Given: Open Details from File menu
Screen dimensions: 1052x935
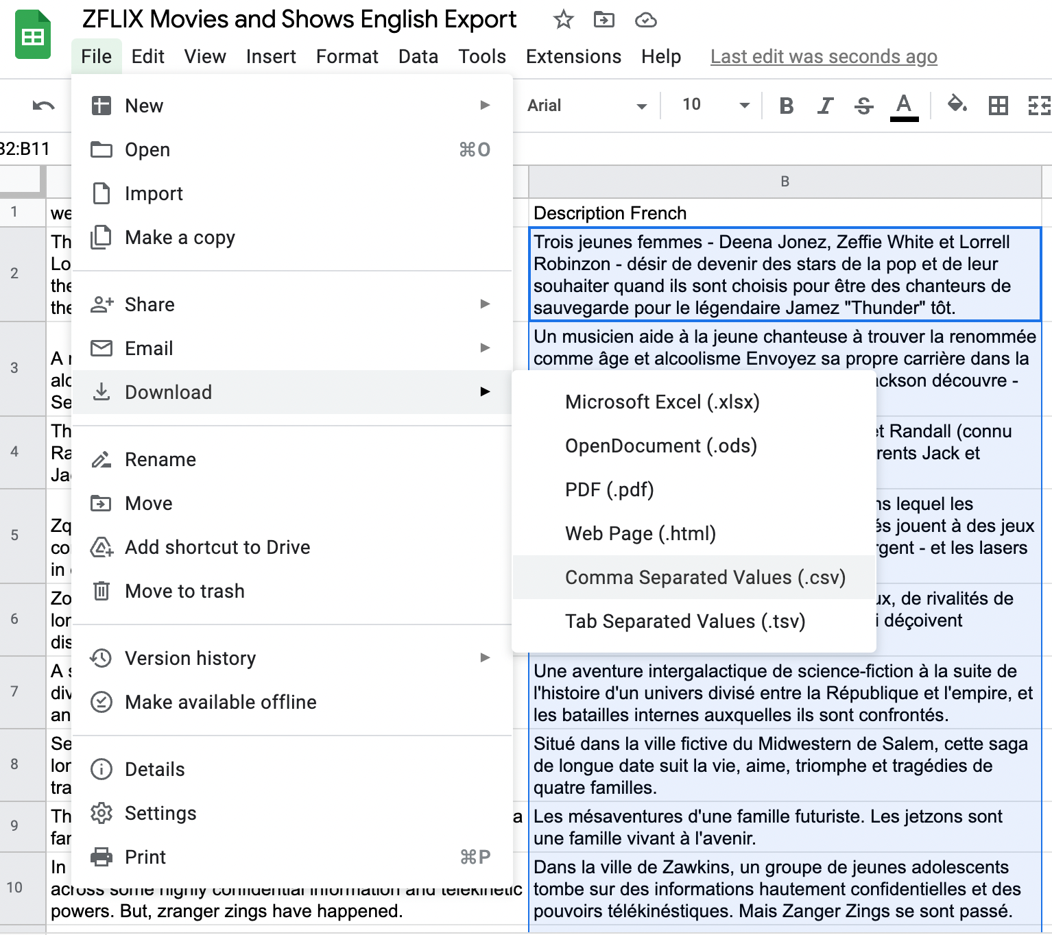Looking at the screenshot, I should click(291, 769).
